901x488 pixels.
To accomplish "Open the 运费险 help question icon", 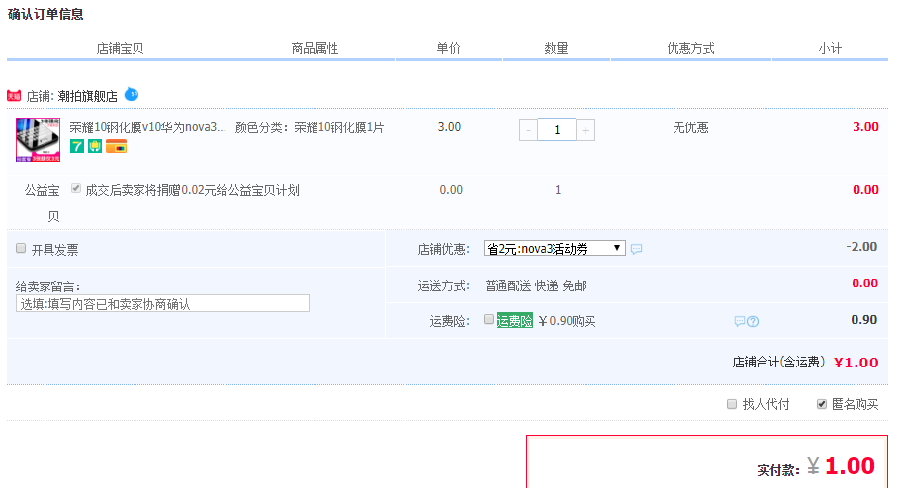I will [x=753, y=321].
